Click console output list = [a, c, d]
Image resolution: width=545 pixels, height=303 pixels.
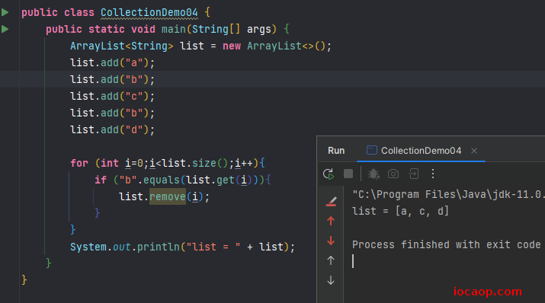click(x=400, y=211)
